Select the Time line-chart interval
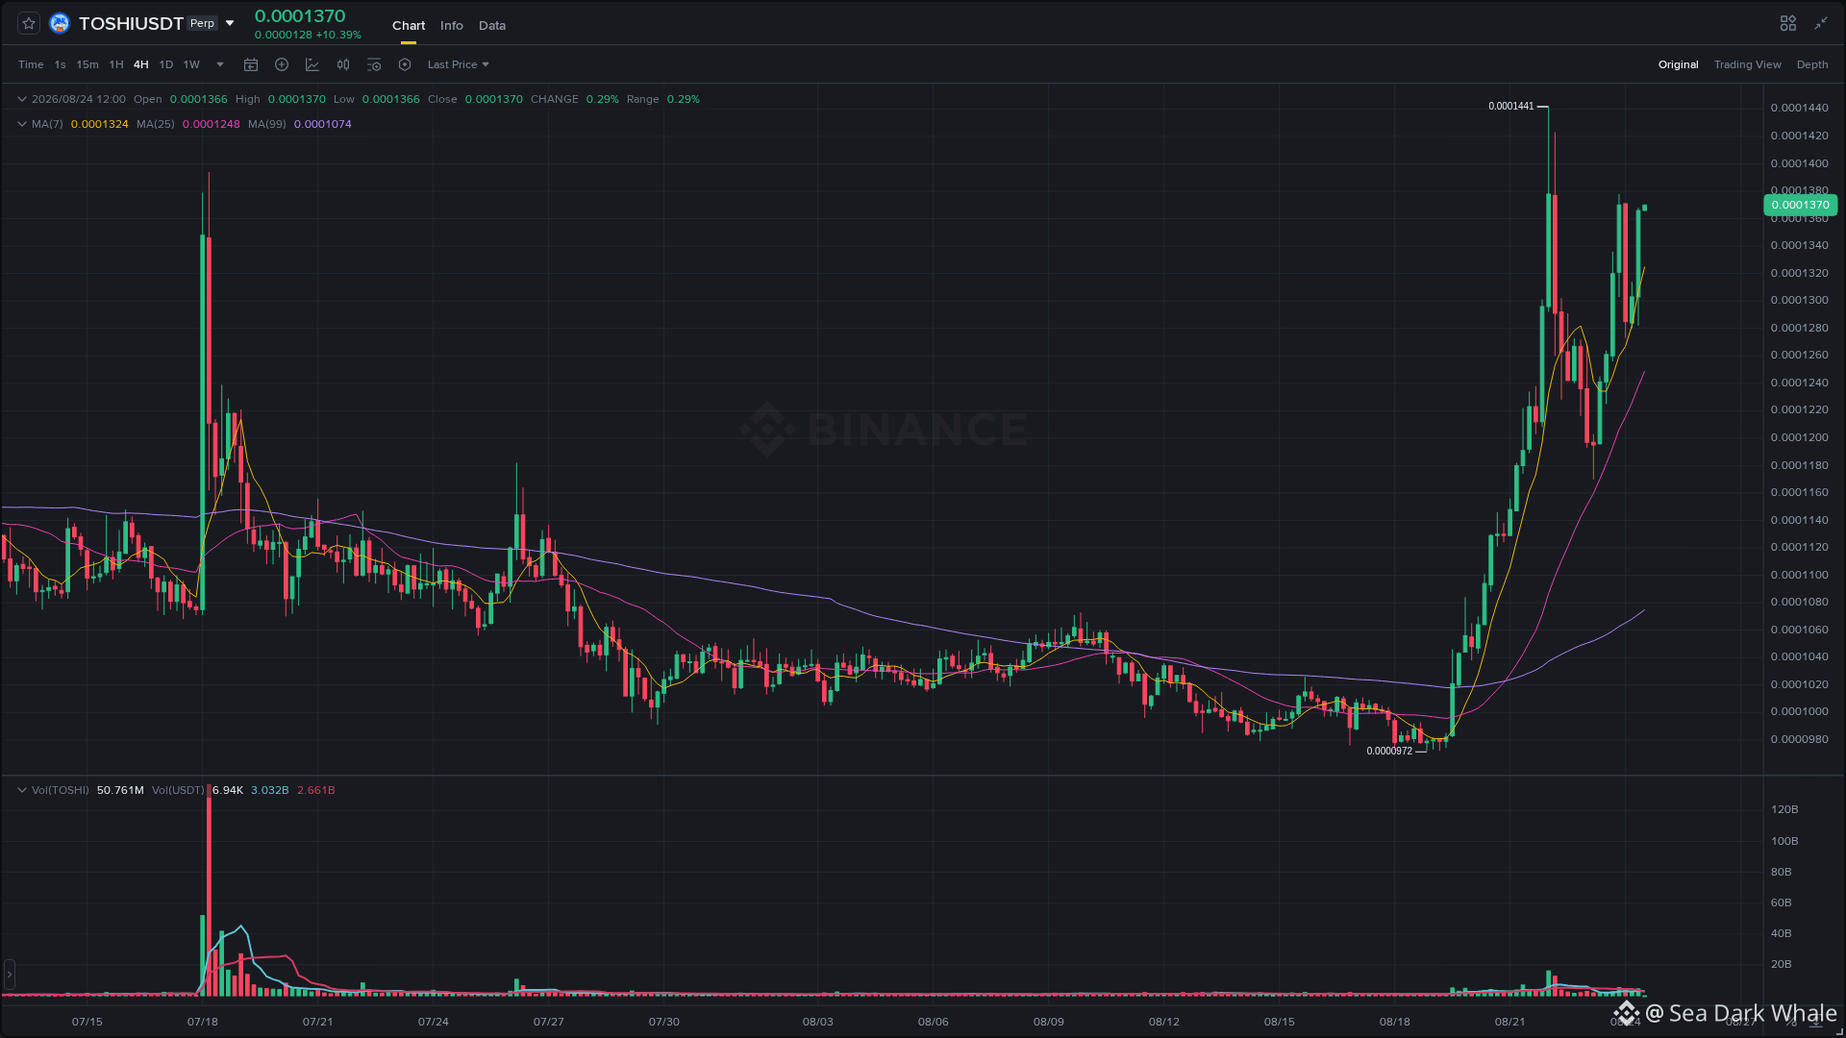 coord(31,64)
